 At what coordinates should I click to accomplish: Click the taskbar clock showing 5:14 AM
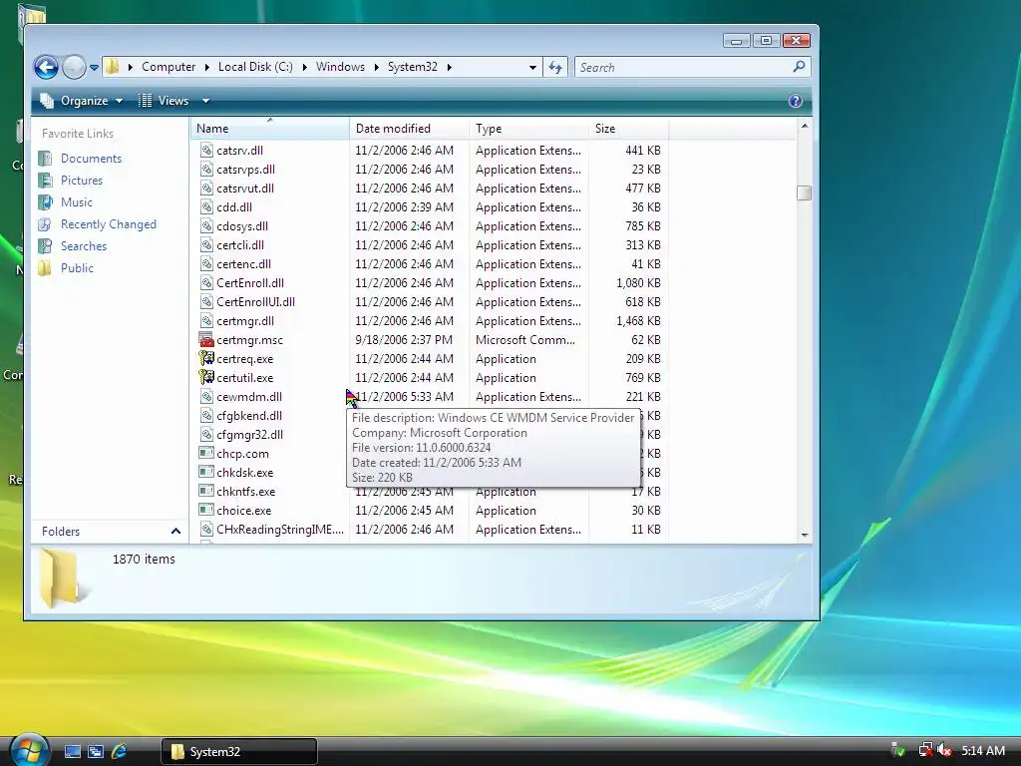click(x=983, y=750)
